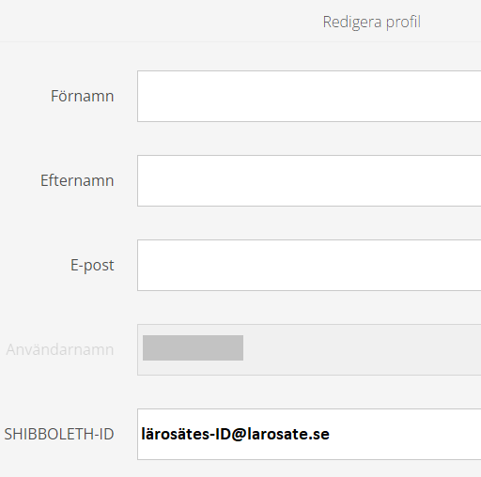Select the E-post label
The width and height of the screenshot is (481, 477).
[x=92, y=266]
